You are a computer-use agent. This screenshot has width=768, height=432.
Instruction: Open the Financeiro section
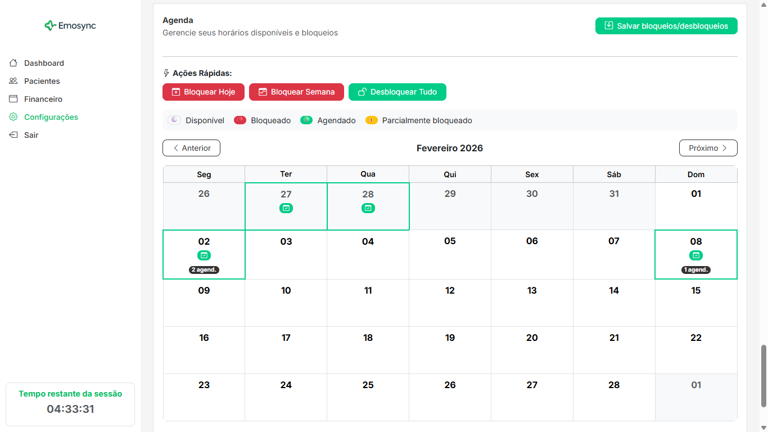(43, 99)
